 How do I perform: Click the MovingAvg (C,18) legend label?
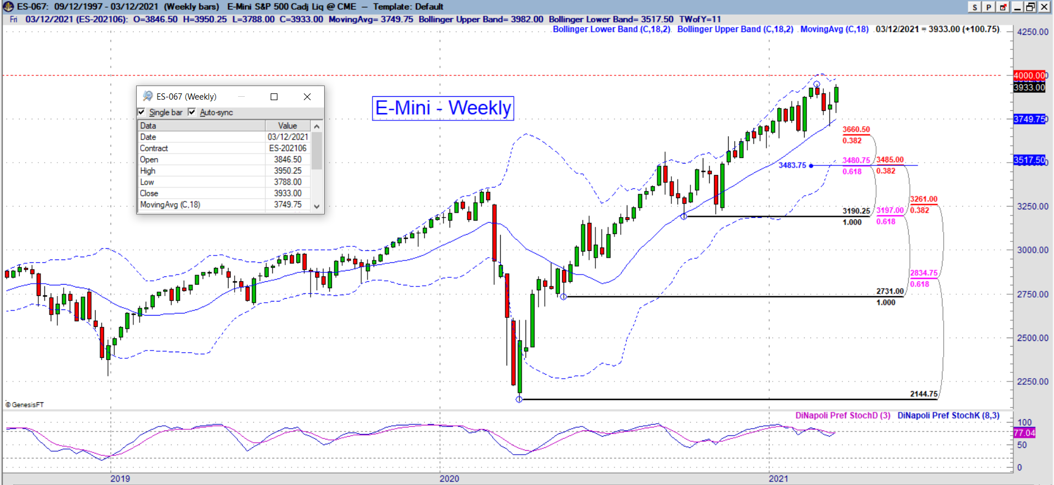[x=835, y=29]
